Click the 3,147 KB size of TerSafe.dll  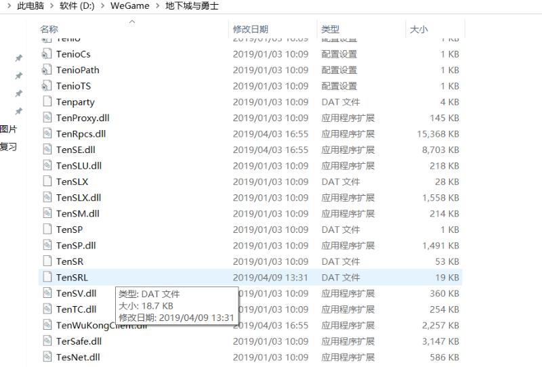440,341
